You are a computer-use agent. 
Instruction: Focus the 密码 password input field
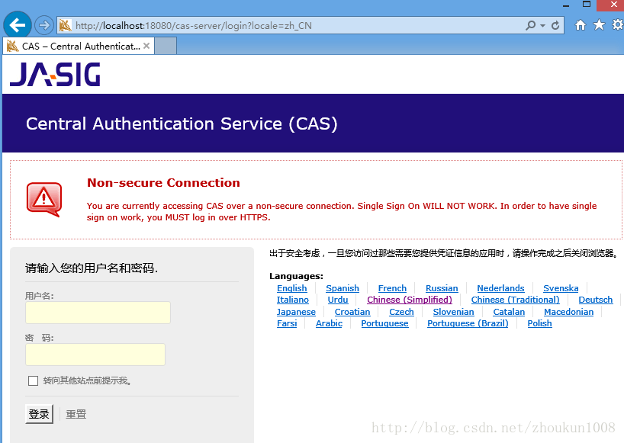coord(95,355)
